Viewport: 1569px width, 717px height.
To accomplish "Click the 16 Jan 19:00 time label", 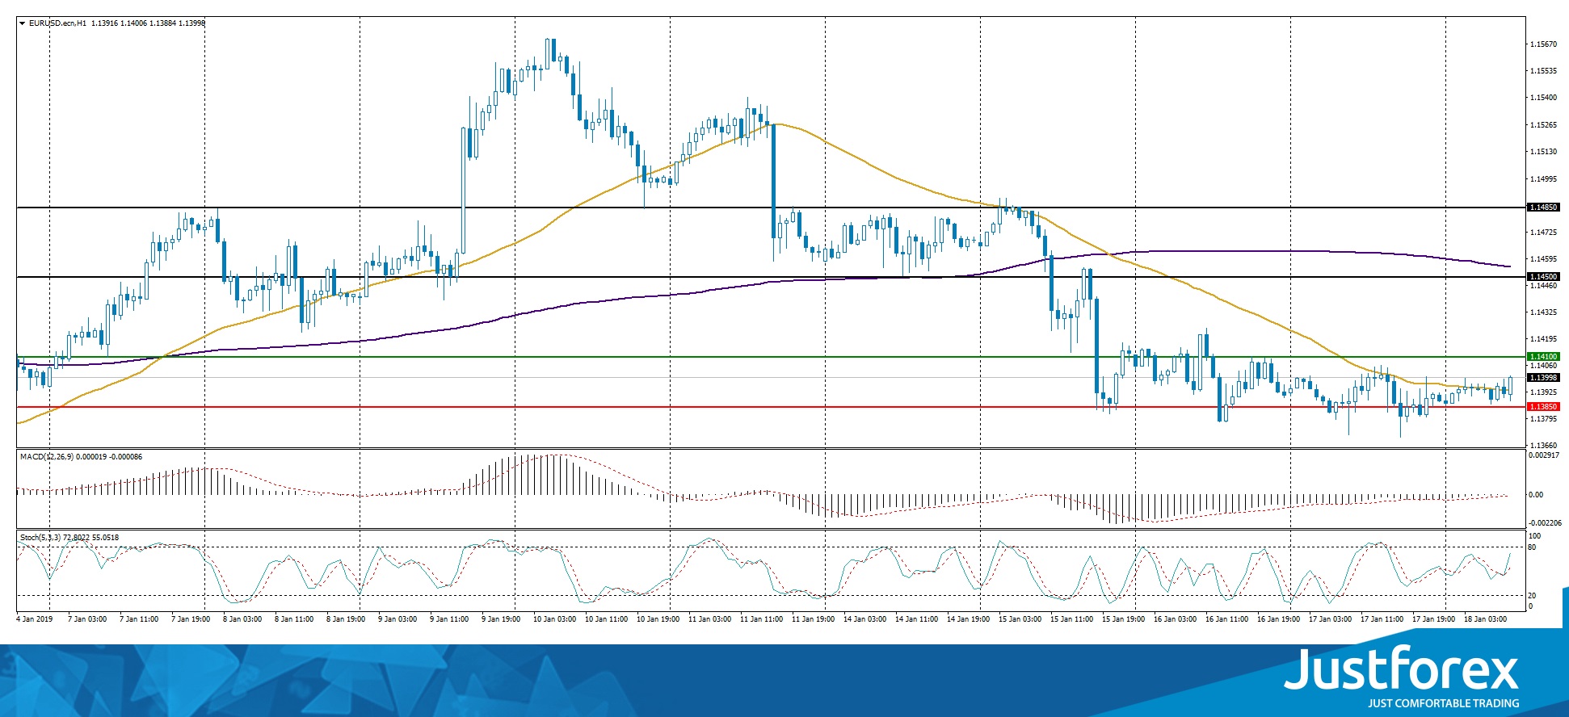I will tap(1278, 619).
